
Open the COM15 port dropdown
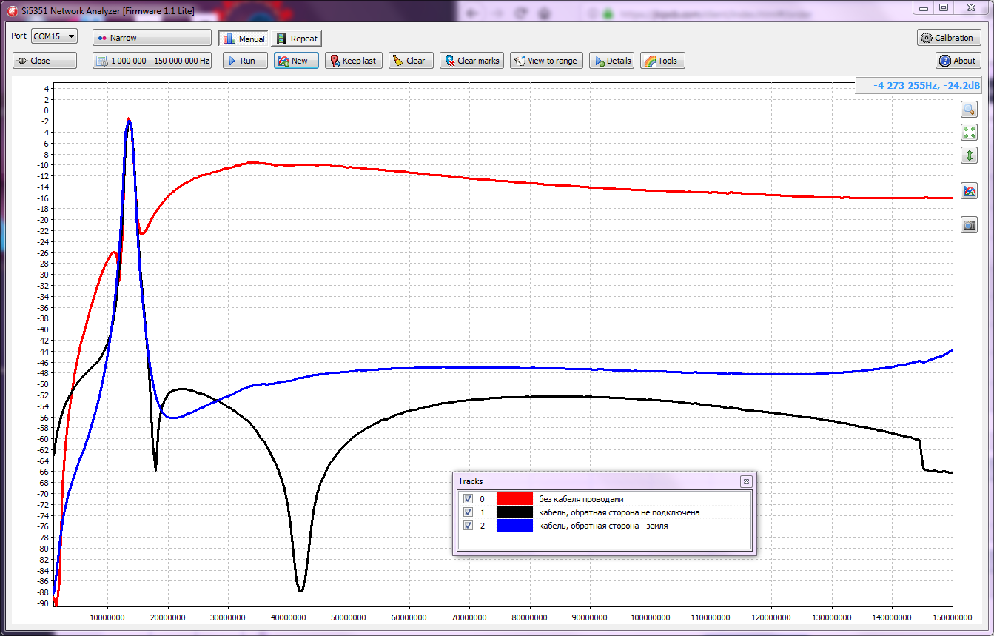coord(54,36)
